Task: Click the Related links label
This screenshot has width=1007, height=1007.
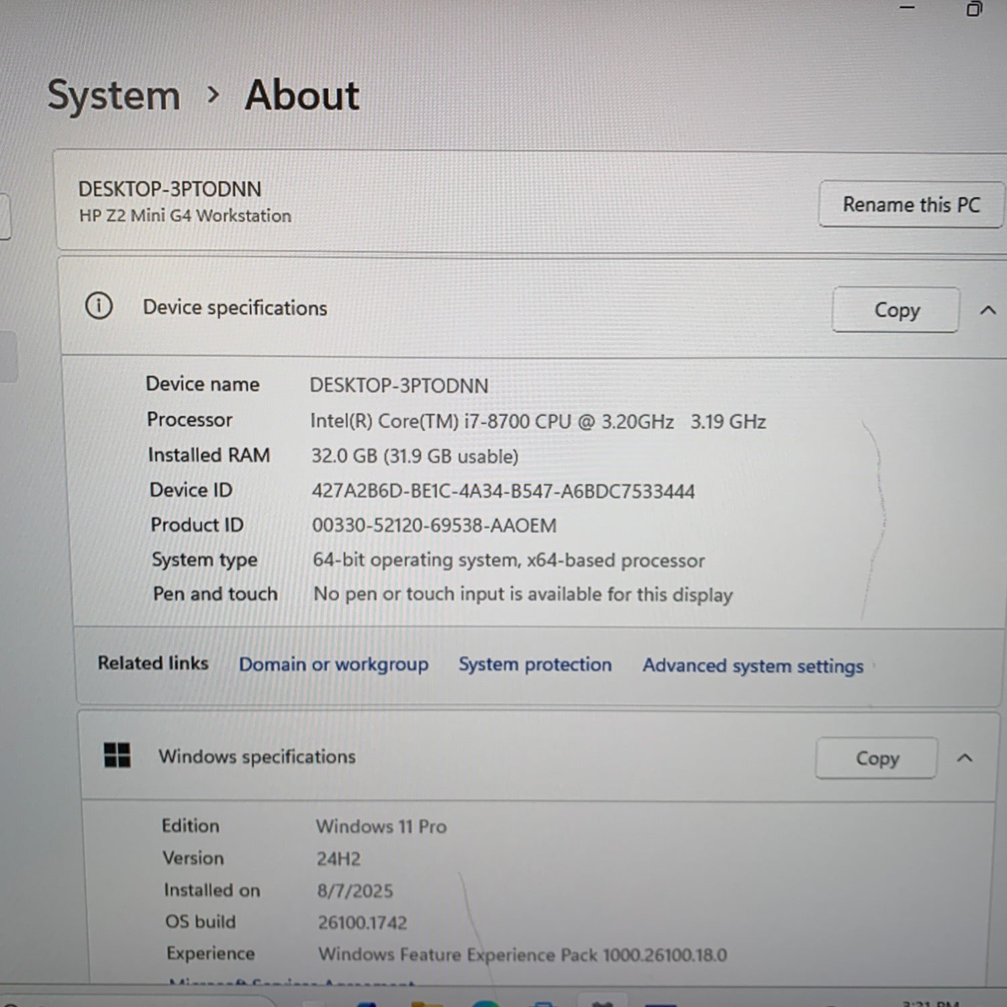Action: coord(153,663)
